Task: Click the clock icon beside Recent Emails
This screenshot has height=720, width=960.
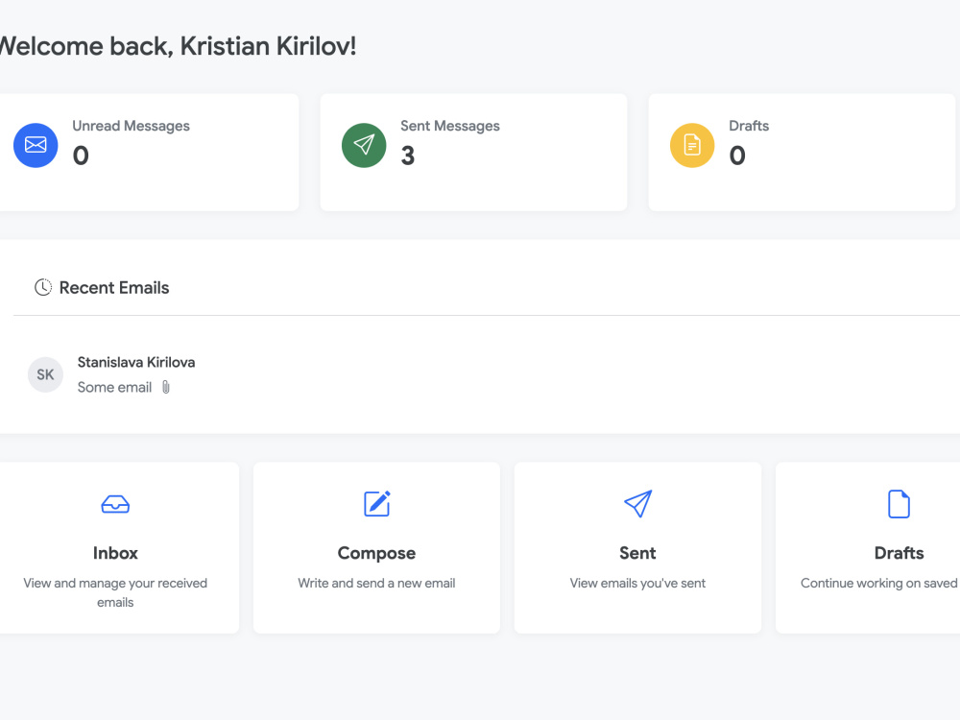Action: point(43,287)
